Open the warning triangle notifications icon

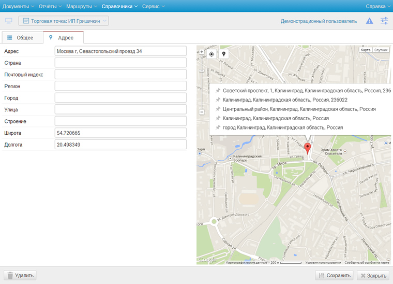tap(369, 21)
